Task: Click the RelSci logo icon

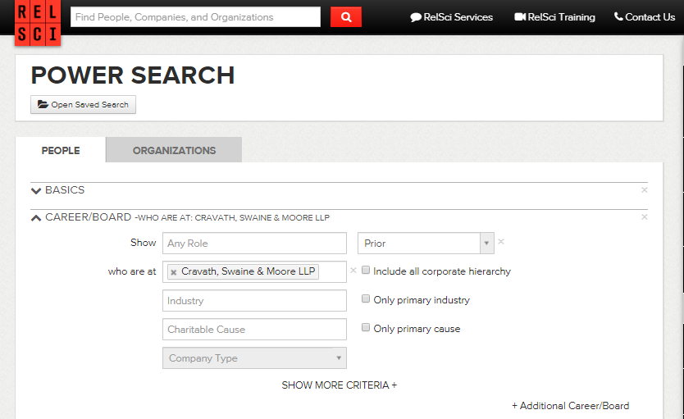Action: (37, 22)
